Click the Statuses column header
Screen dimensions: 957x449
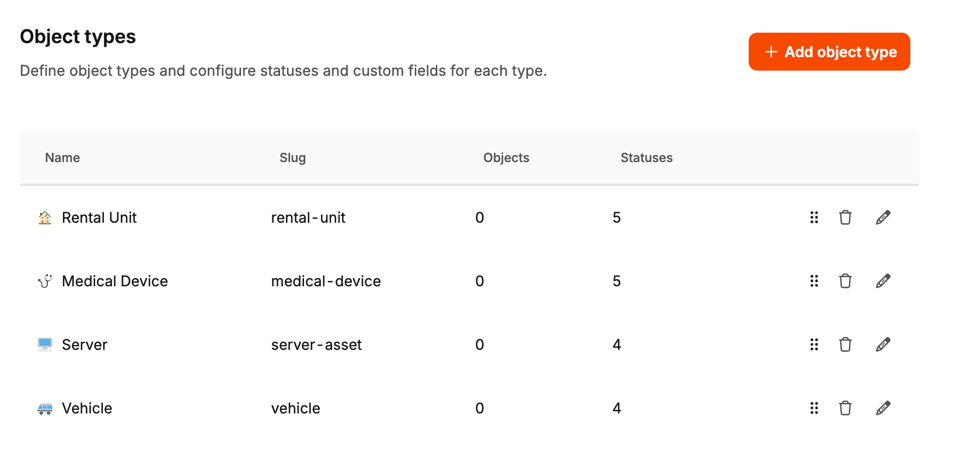tap(646, 158)
